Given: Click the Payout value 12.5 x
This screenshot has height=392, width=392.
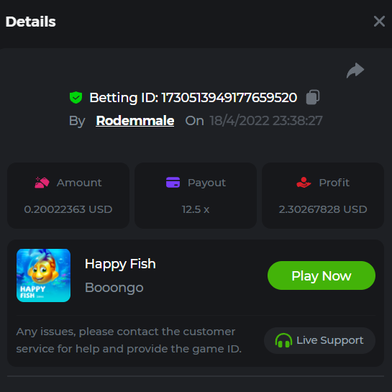Looking at the screenshot, I should pyautogui.click(x=196, y=209).
